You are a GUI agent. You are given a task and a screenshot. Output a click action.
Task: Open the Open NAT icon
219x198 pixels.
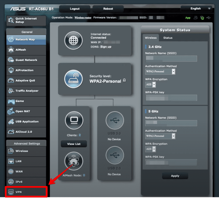[x=11, y=111]
